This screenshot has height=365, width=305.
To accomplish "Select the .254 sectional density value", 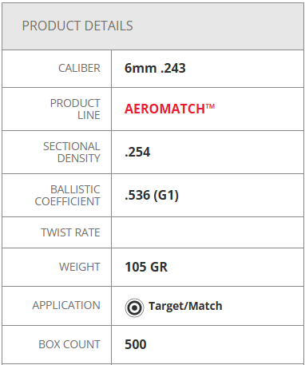I will click(137, 152).
